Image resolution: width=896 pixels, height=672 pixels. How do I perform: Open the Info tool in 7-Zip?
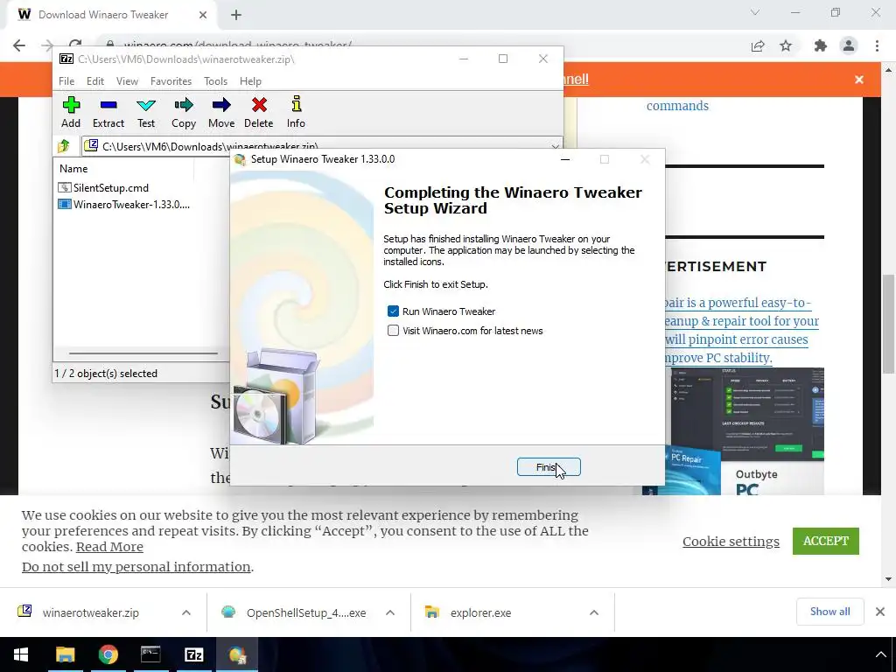(x=296, y=113)
